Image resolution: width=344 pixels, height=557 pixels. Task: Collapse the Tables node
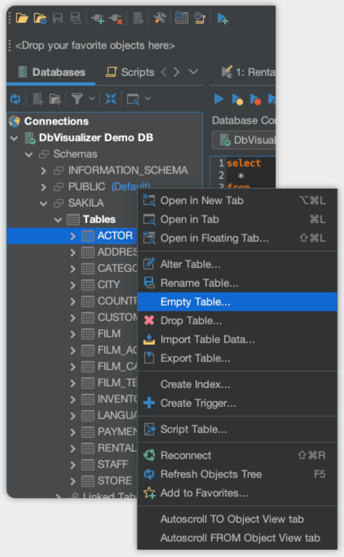[x=58, y=220]
